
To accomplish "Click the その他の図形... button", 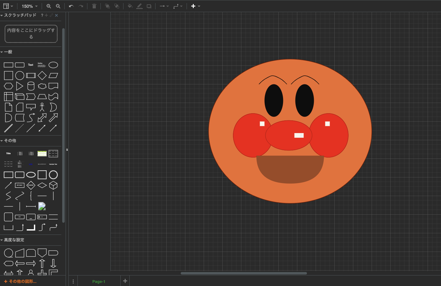I will tap(20, 281).
